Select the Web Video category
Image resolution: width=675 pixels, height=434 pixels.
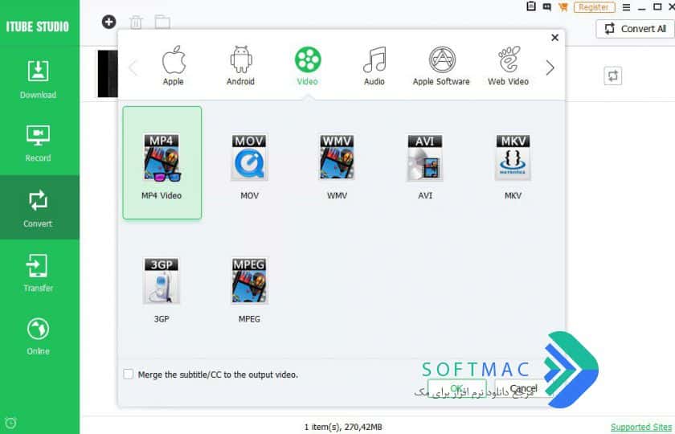(x=509, y=66)
